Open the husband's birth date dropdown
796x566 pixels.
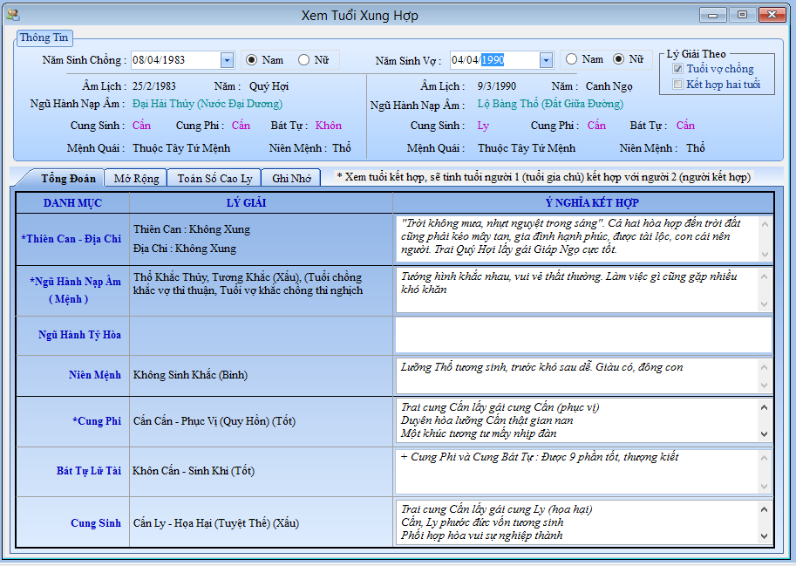tap(227, 60)
